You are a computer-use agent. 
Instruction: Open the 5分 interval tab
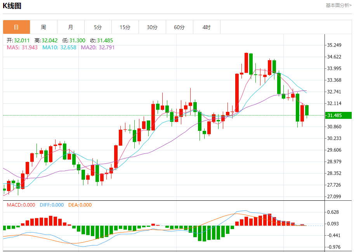tap(98, 27)
